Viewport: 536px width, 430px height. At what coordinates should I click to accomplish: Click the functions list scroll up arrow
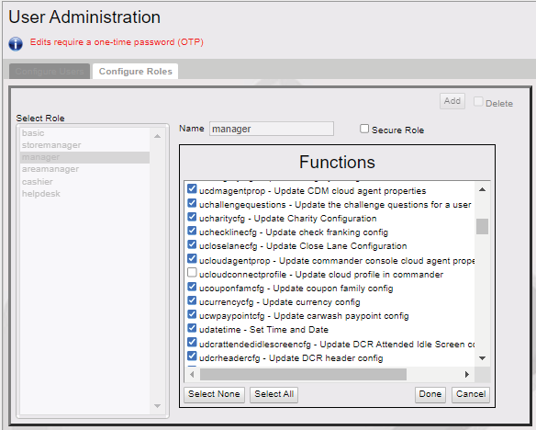[483, 189]
